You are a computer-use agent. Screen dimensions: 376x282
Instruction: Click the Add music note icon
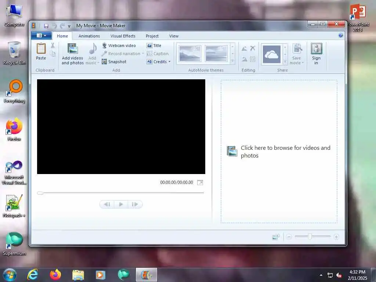tap(93, 49)
